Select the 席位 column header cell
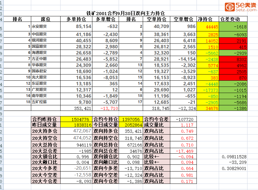This screenshot has width=258, height=190. 45,19
